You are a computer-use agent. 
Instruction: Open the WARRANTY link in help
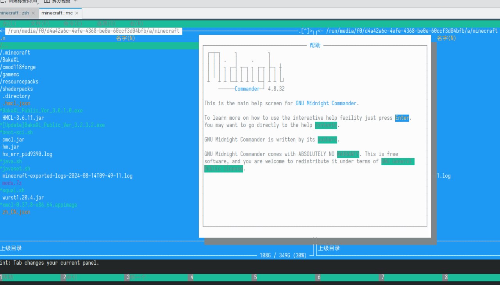348,154
